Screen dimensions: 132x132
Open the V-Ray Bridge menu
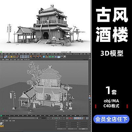pyautogui.click(x=68, y=54)
